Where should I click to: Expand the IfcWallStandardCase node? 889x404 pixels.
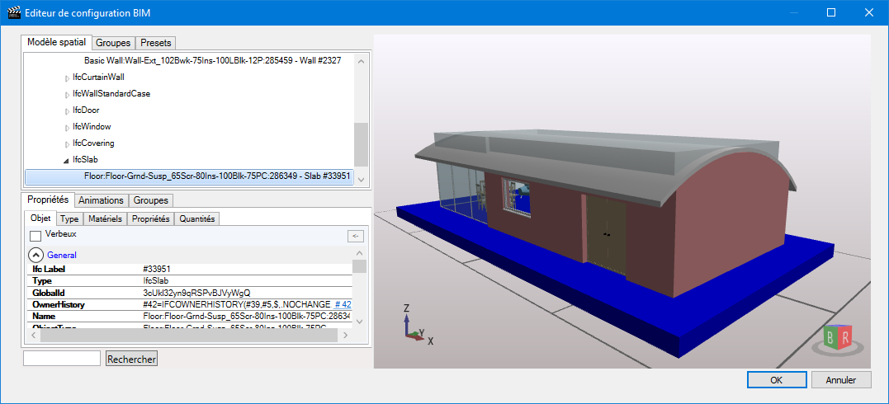click(67, 94)
